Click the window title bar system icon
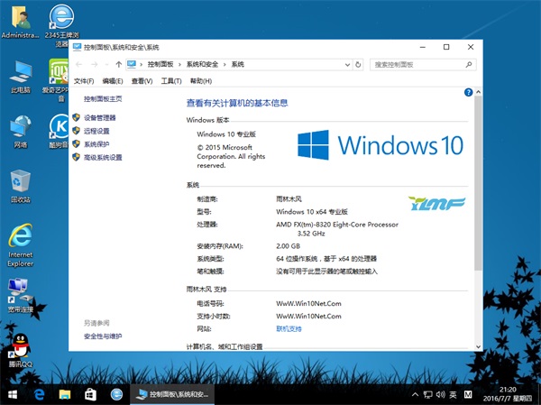The height and width of the screenshot is (405, 541). 77,47
